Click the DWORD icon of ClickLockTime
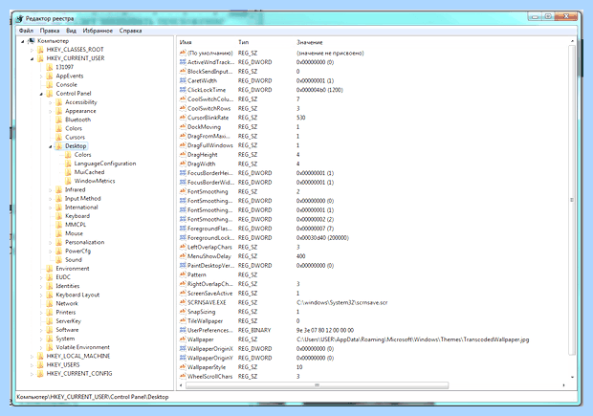Image resolution: width=593 pixels, height=416 pixels. pyautogui.click(x=183, y=90)
